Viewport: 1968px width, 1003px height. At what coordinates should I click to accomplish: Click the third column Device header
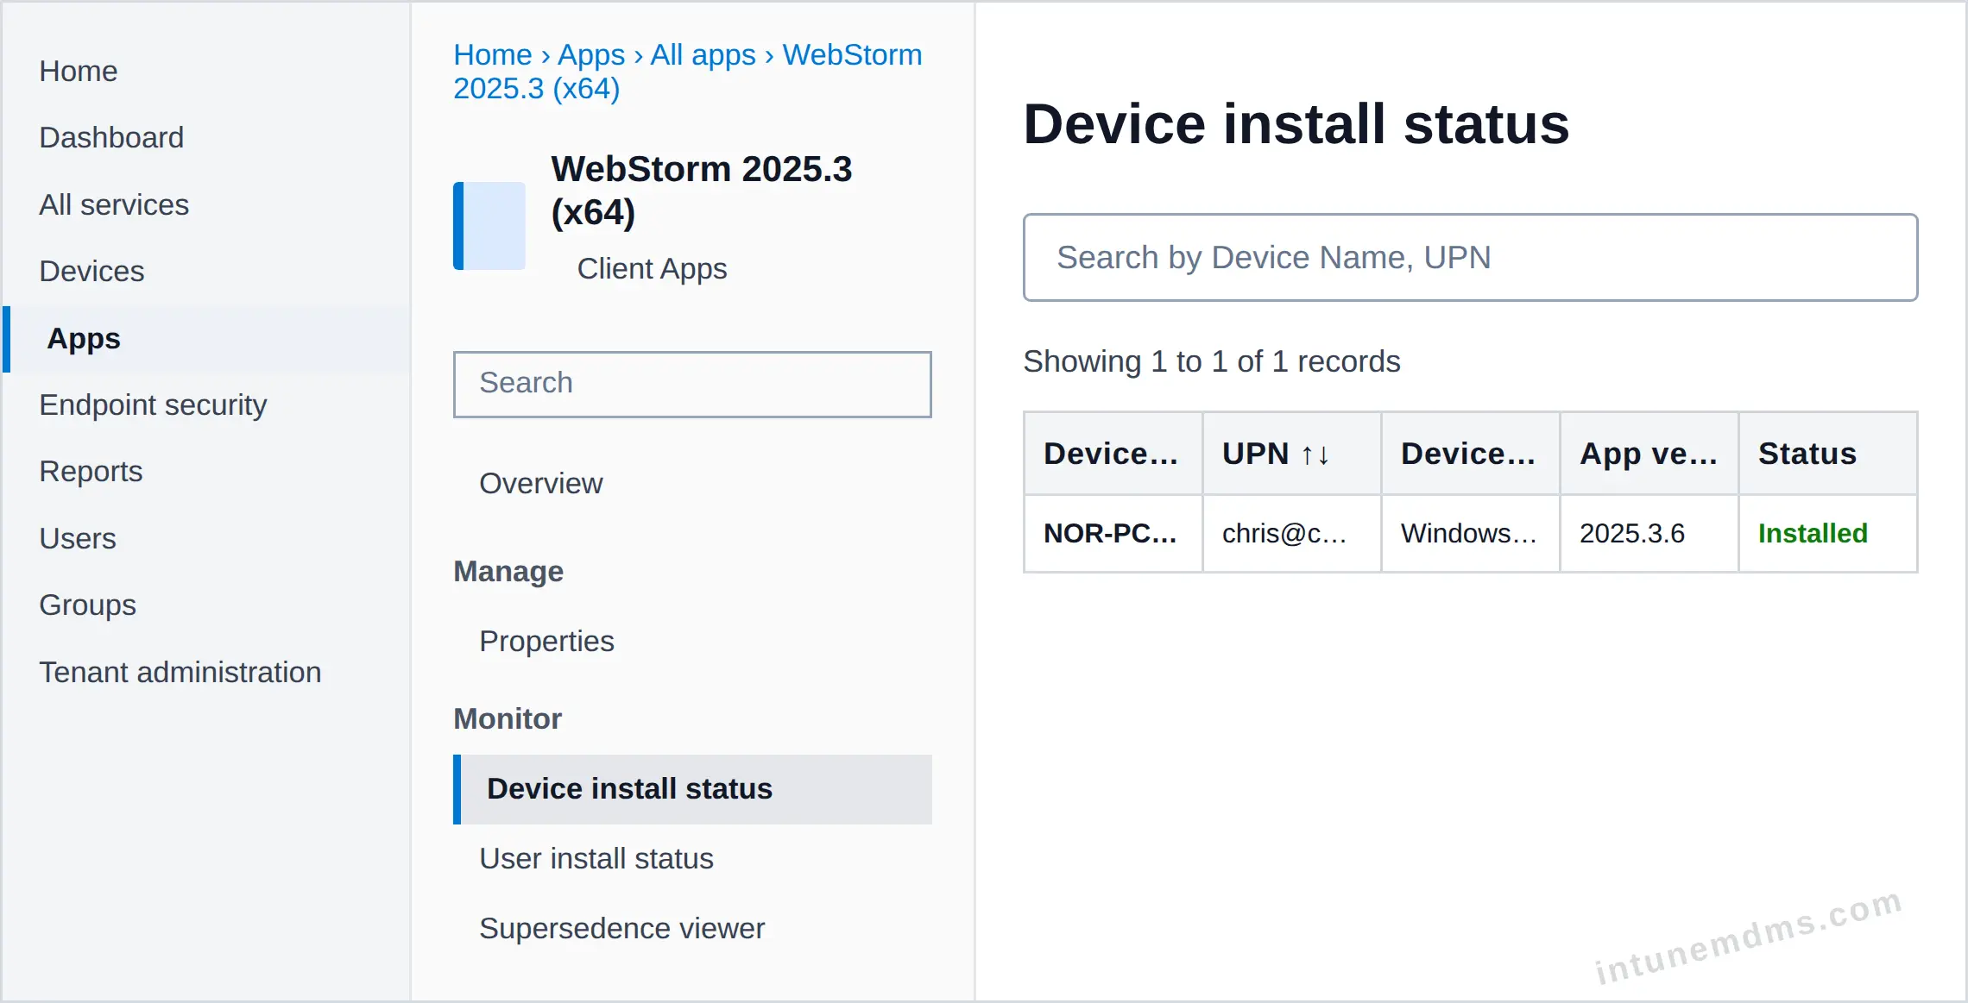click(1470, 453)
